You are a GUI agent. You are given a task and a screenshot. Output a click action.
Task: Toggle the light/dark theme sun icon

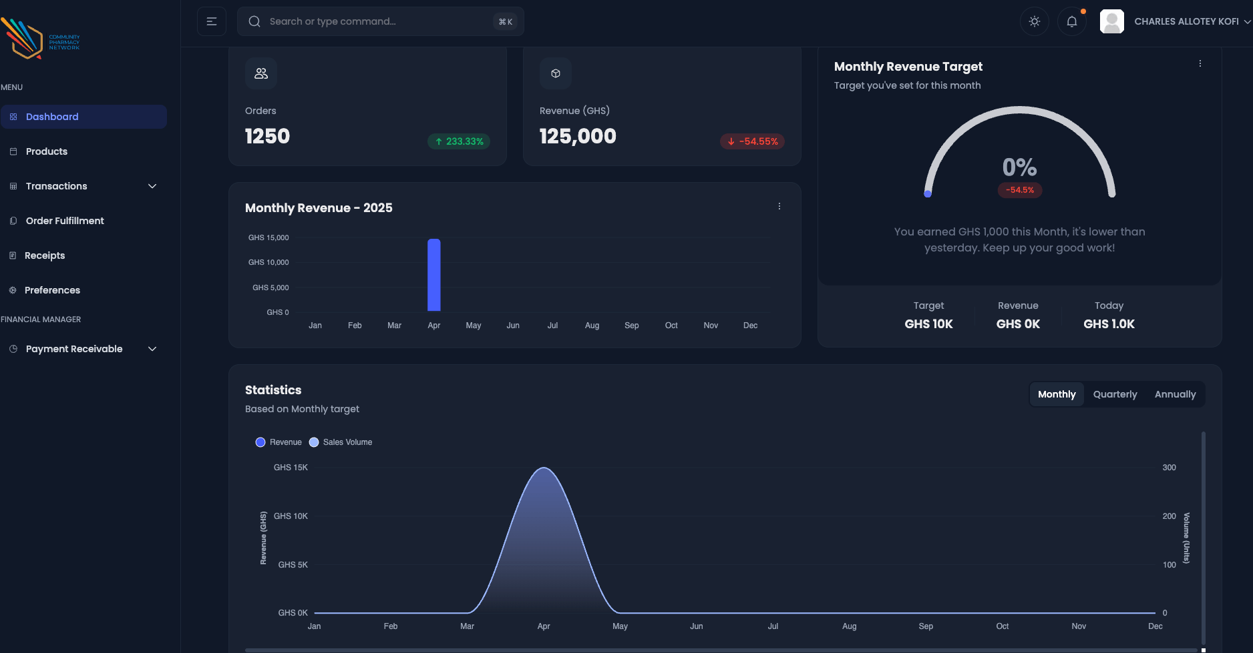(x=1035, y=21)
